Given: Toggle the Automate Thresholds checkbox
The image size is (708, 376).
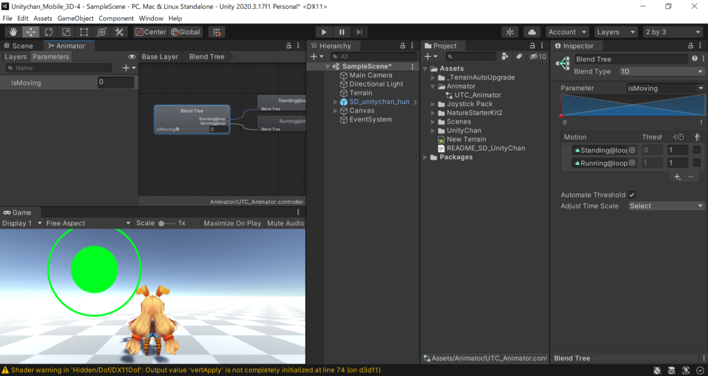Looking at the screenshot, I should [x=632, y=194].
